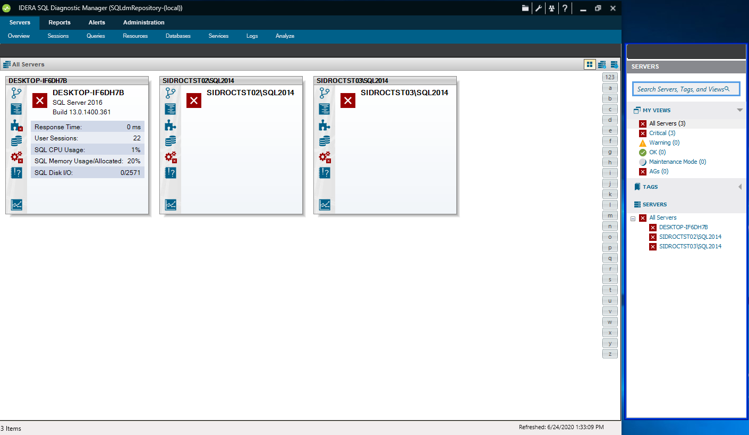The height and width of the screenshot is (435, 749).
Task: Click the database stack icon on DESKTOP-IF6DH7B card
Action: pos(16,141)
